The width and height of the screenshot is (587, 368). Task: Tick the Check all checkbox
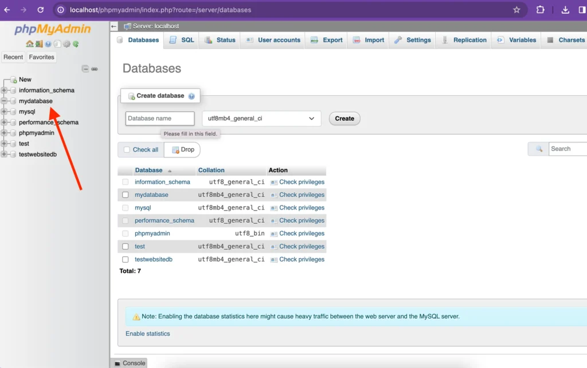(x=127, y=149)
